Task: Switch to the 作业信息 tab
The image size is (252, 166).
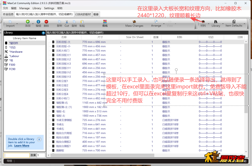Action: (8, 14)
